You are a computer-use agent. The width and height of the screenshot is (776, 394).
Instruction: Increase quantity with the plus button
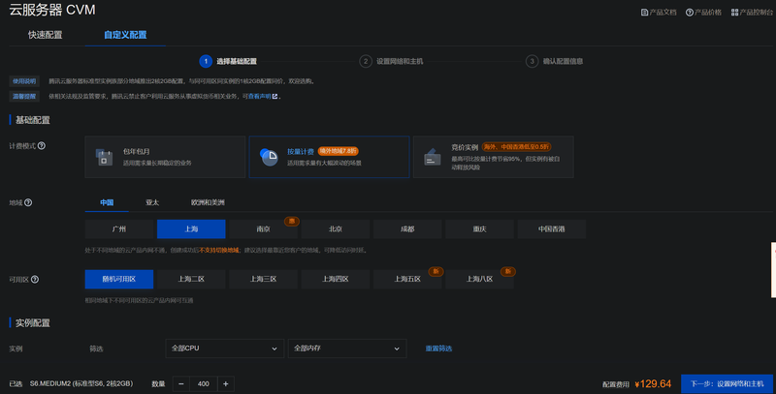pos(226,383)
